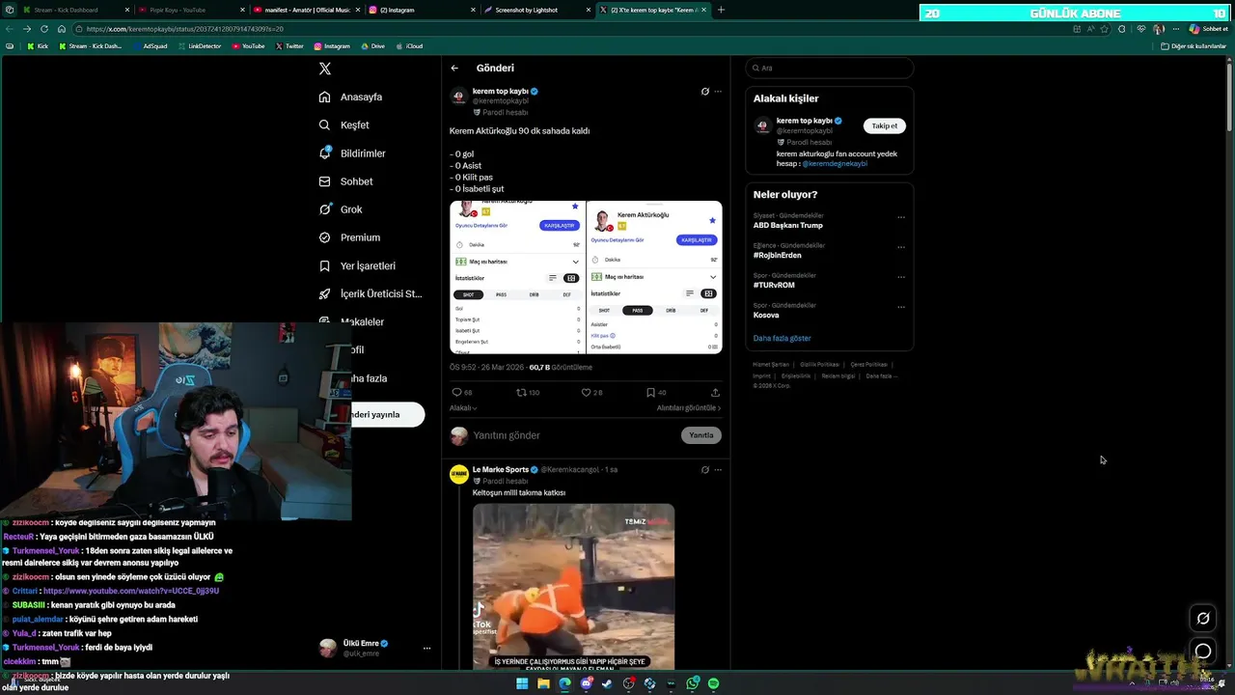Image resolution: width=1235 pixels, height=695 pixels.
Task: Click the X logo
Action: point(325,69)
